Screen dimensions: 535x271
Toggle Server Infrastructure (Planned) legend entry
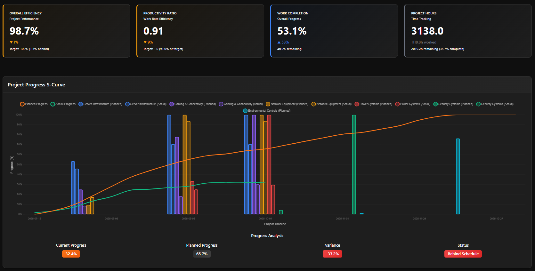click(x=81, y=104)
